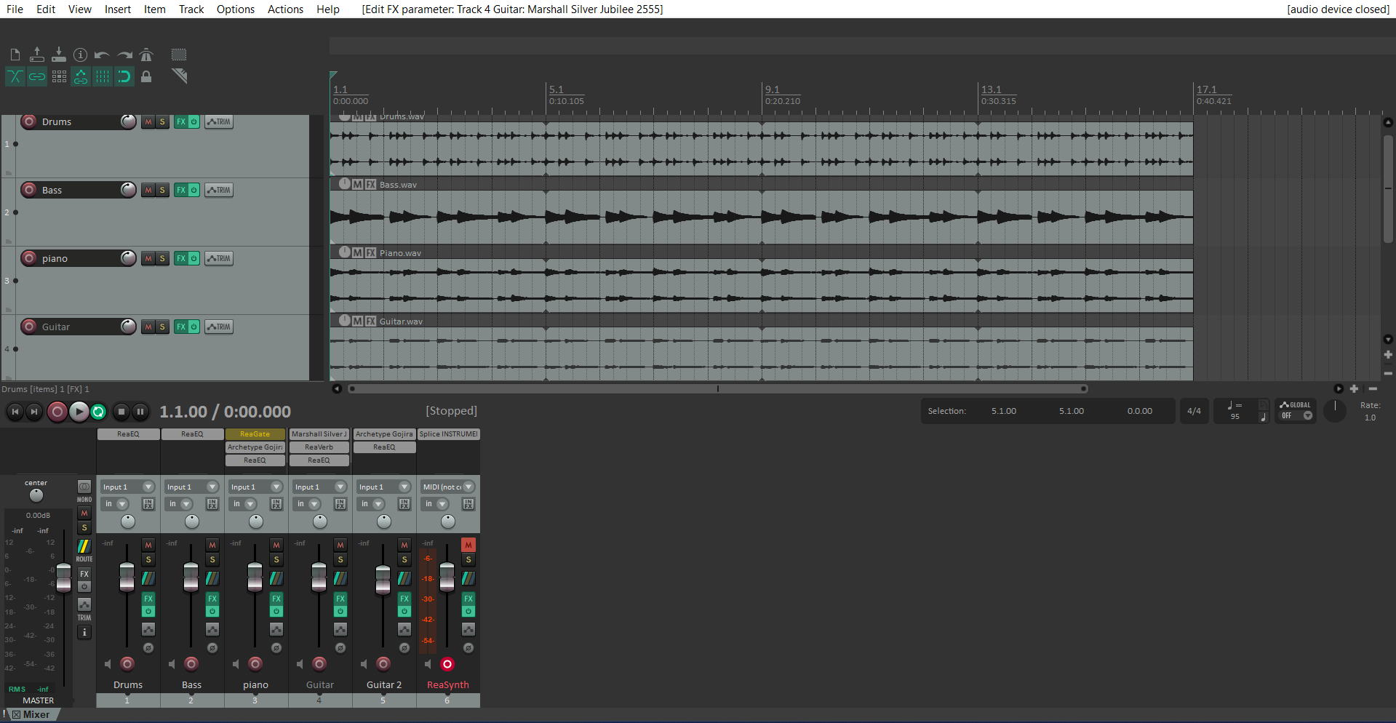
Task: Open the metronome settings icon
Action: pyautogui.click(x=146, y=55)
